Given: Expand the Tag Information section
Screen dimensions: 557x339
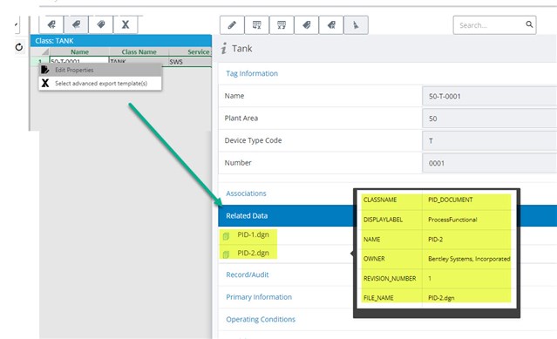Looking at the screenshot, I should 252,73.
